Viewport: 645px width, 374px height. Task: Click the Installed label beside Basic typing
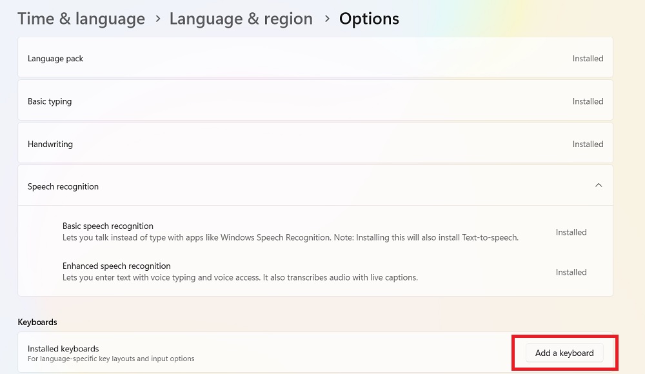pos(588,101)
